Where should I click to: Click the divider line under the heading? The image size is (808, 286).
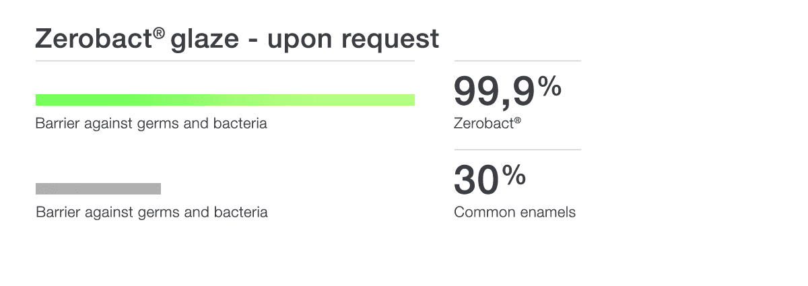(x=225, y=61)
